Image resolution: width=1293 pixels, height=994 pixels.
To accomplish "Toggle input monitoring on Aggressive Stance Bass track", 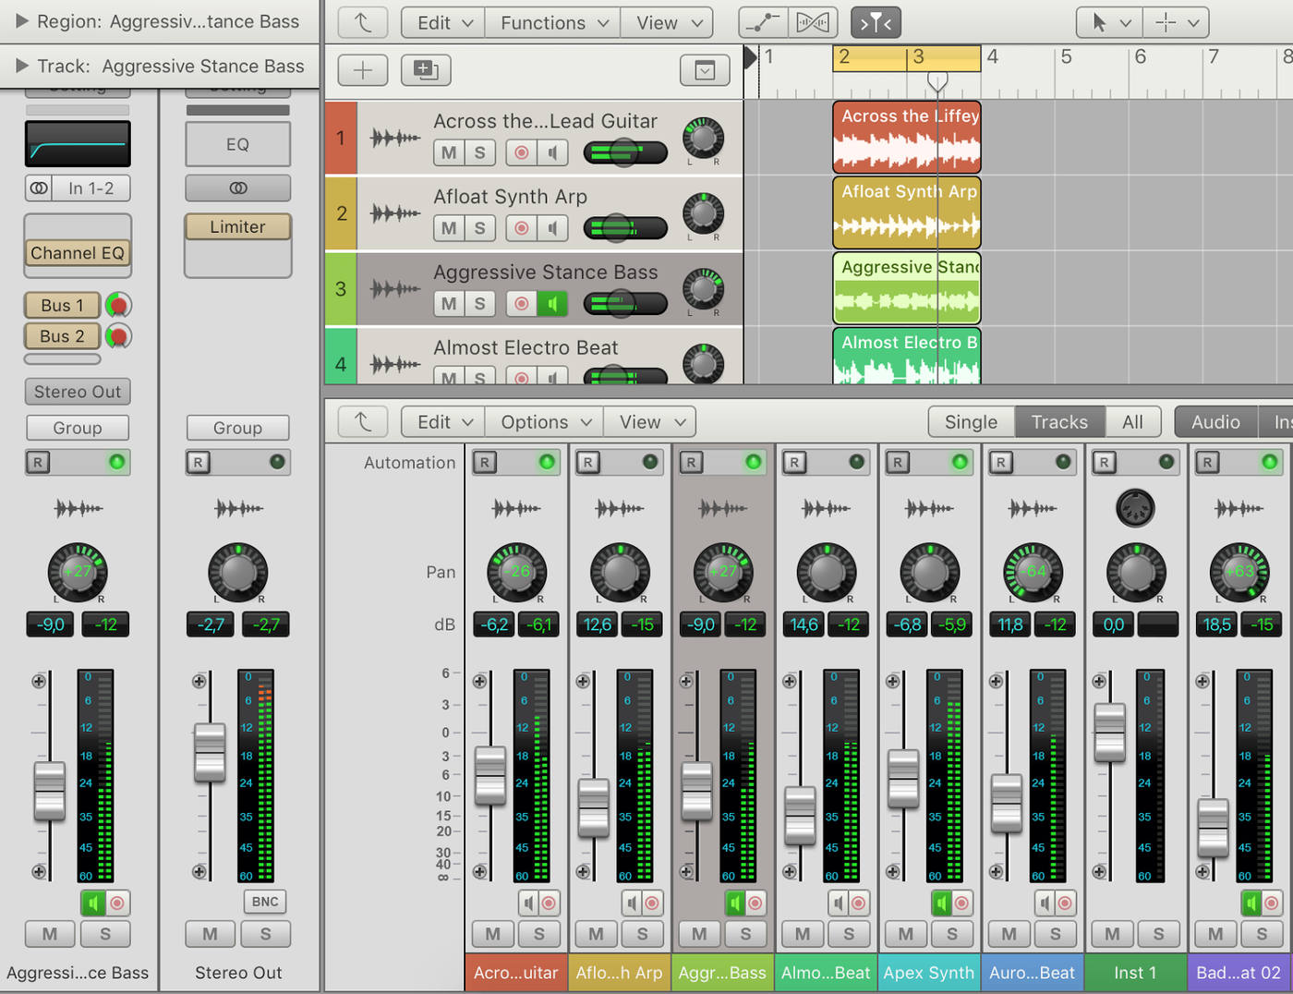I will click(552, 303).
